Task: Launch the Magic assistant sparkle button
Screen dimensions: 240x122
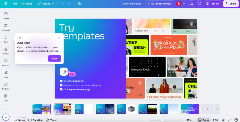Action: click(x=6, y=117)
